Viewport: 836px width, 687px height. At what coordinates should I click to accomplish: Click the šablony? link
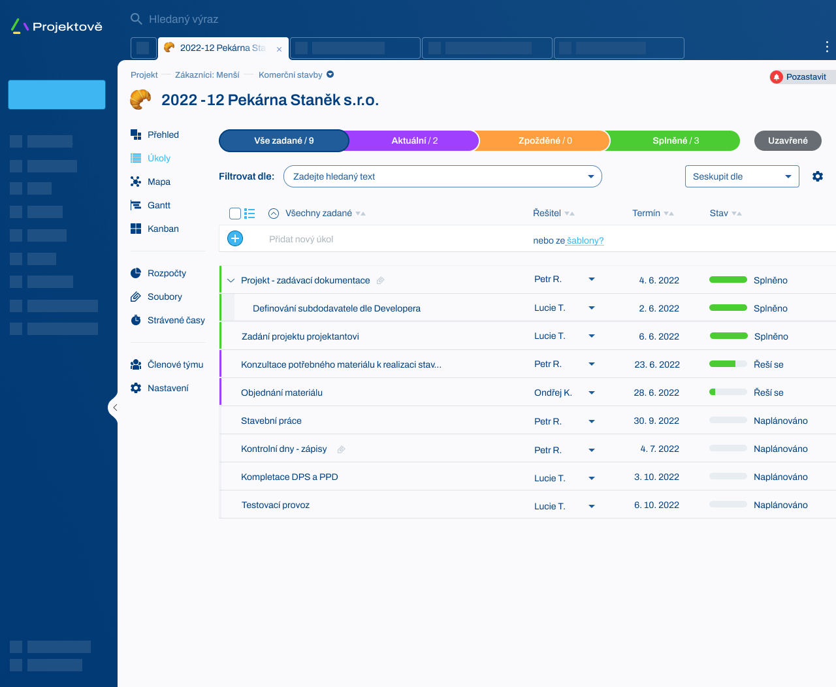coord(585,240)
